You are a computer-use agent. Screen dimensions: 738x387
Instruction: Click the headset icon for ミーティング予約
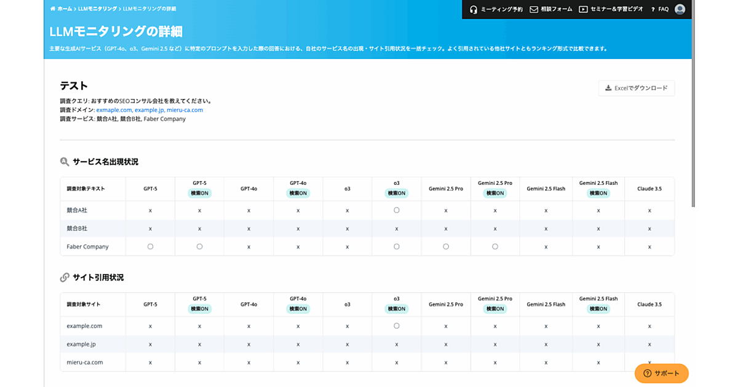click(x=473, y=9)
